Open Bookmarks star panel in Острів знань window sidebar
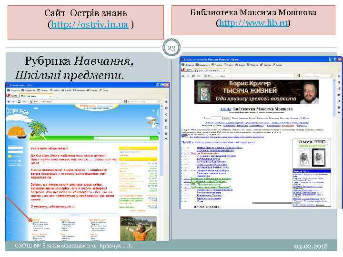This screenshot has width=343, height=257. point(166,102)
